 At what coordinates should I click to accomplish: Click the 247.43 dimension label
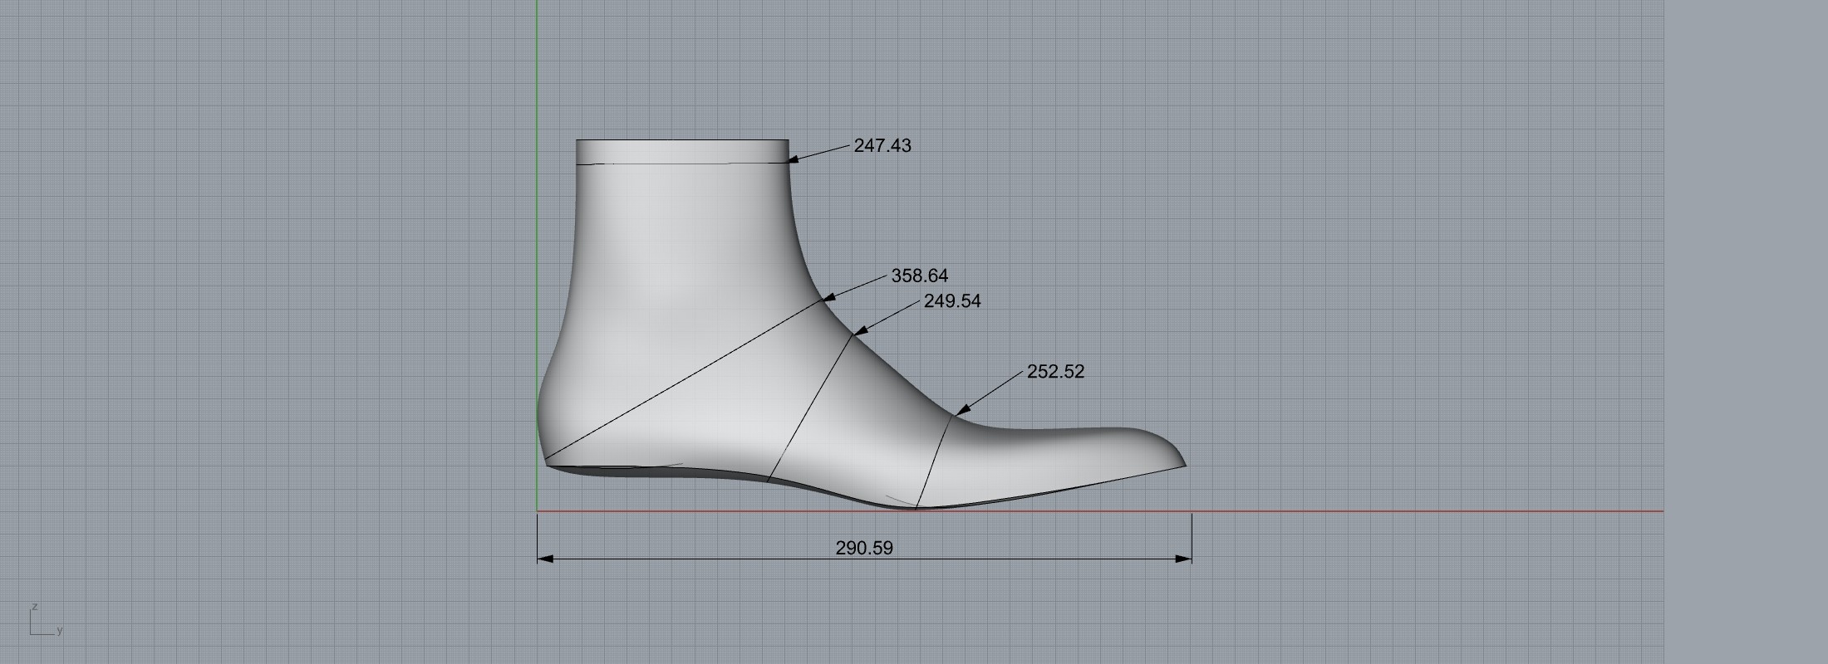[x=882, y=146]
